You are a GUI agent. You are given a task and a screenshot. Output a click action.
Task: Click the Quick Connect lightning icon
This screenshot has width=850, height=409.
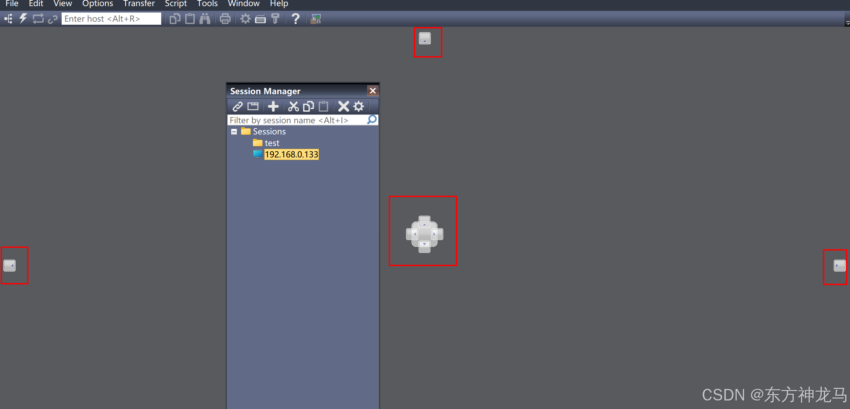23,19
